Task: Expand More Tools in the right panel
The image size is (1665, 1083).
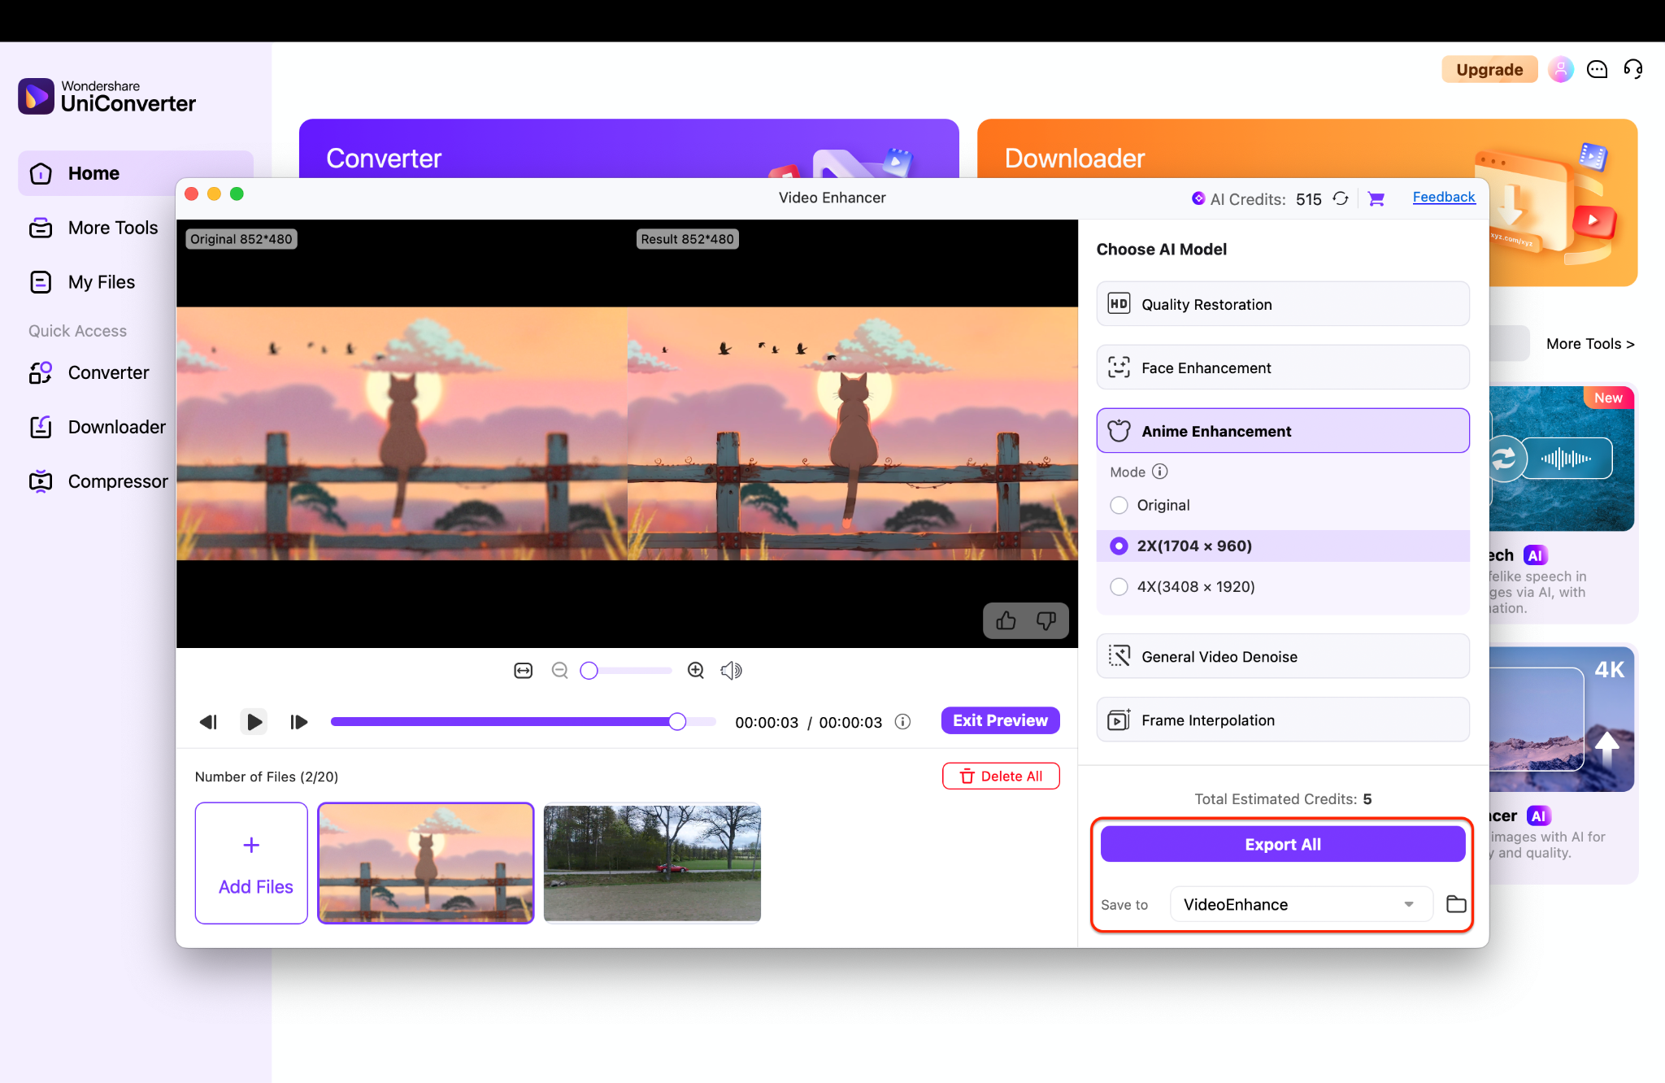Action: pyautogui.click(x=1589, y=343)
